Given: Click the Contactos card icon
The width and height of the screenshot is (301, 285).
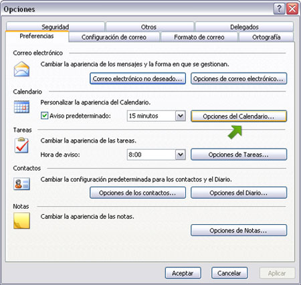Looking at the screenshot, I should click(x=21, y=184).
